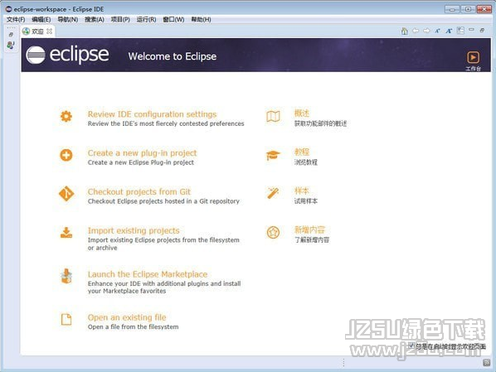Click the Git diamond icon
Image resolution: width=496 pixels, height=372 pixels.
(x=66, y=194)
